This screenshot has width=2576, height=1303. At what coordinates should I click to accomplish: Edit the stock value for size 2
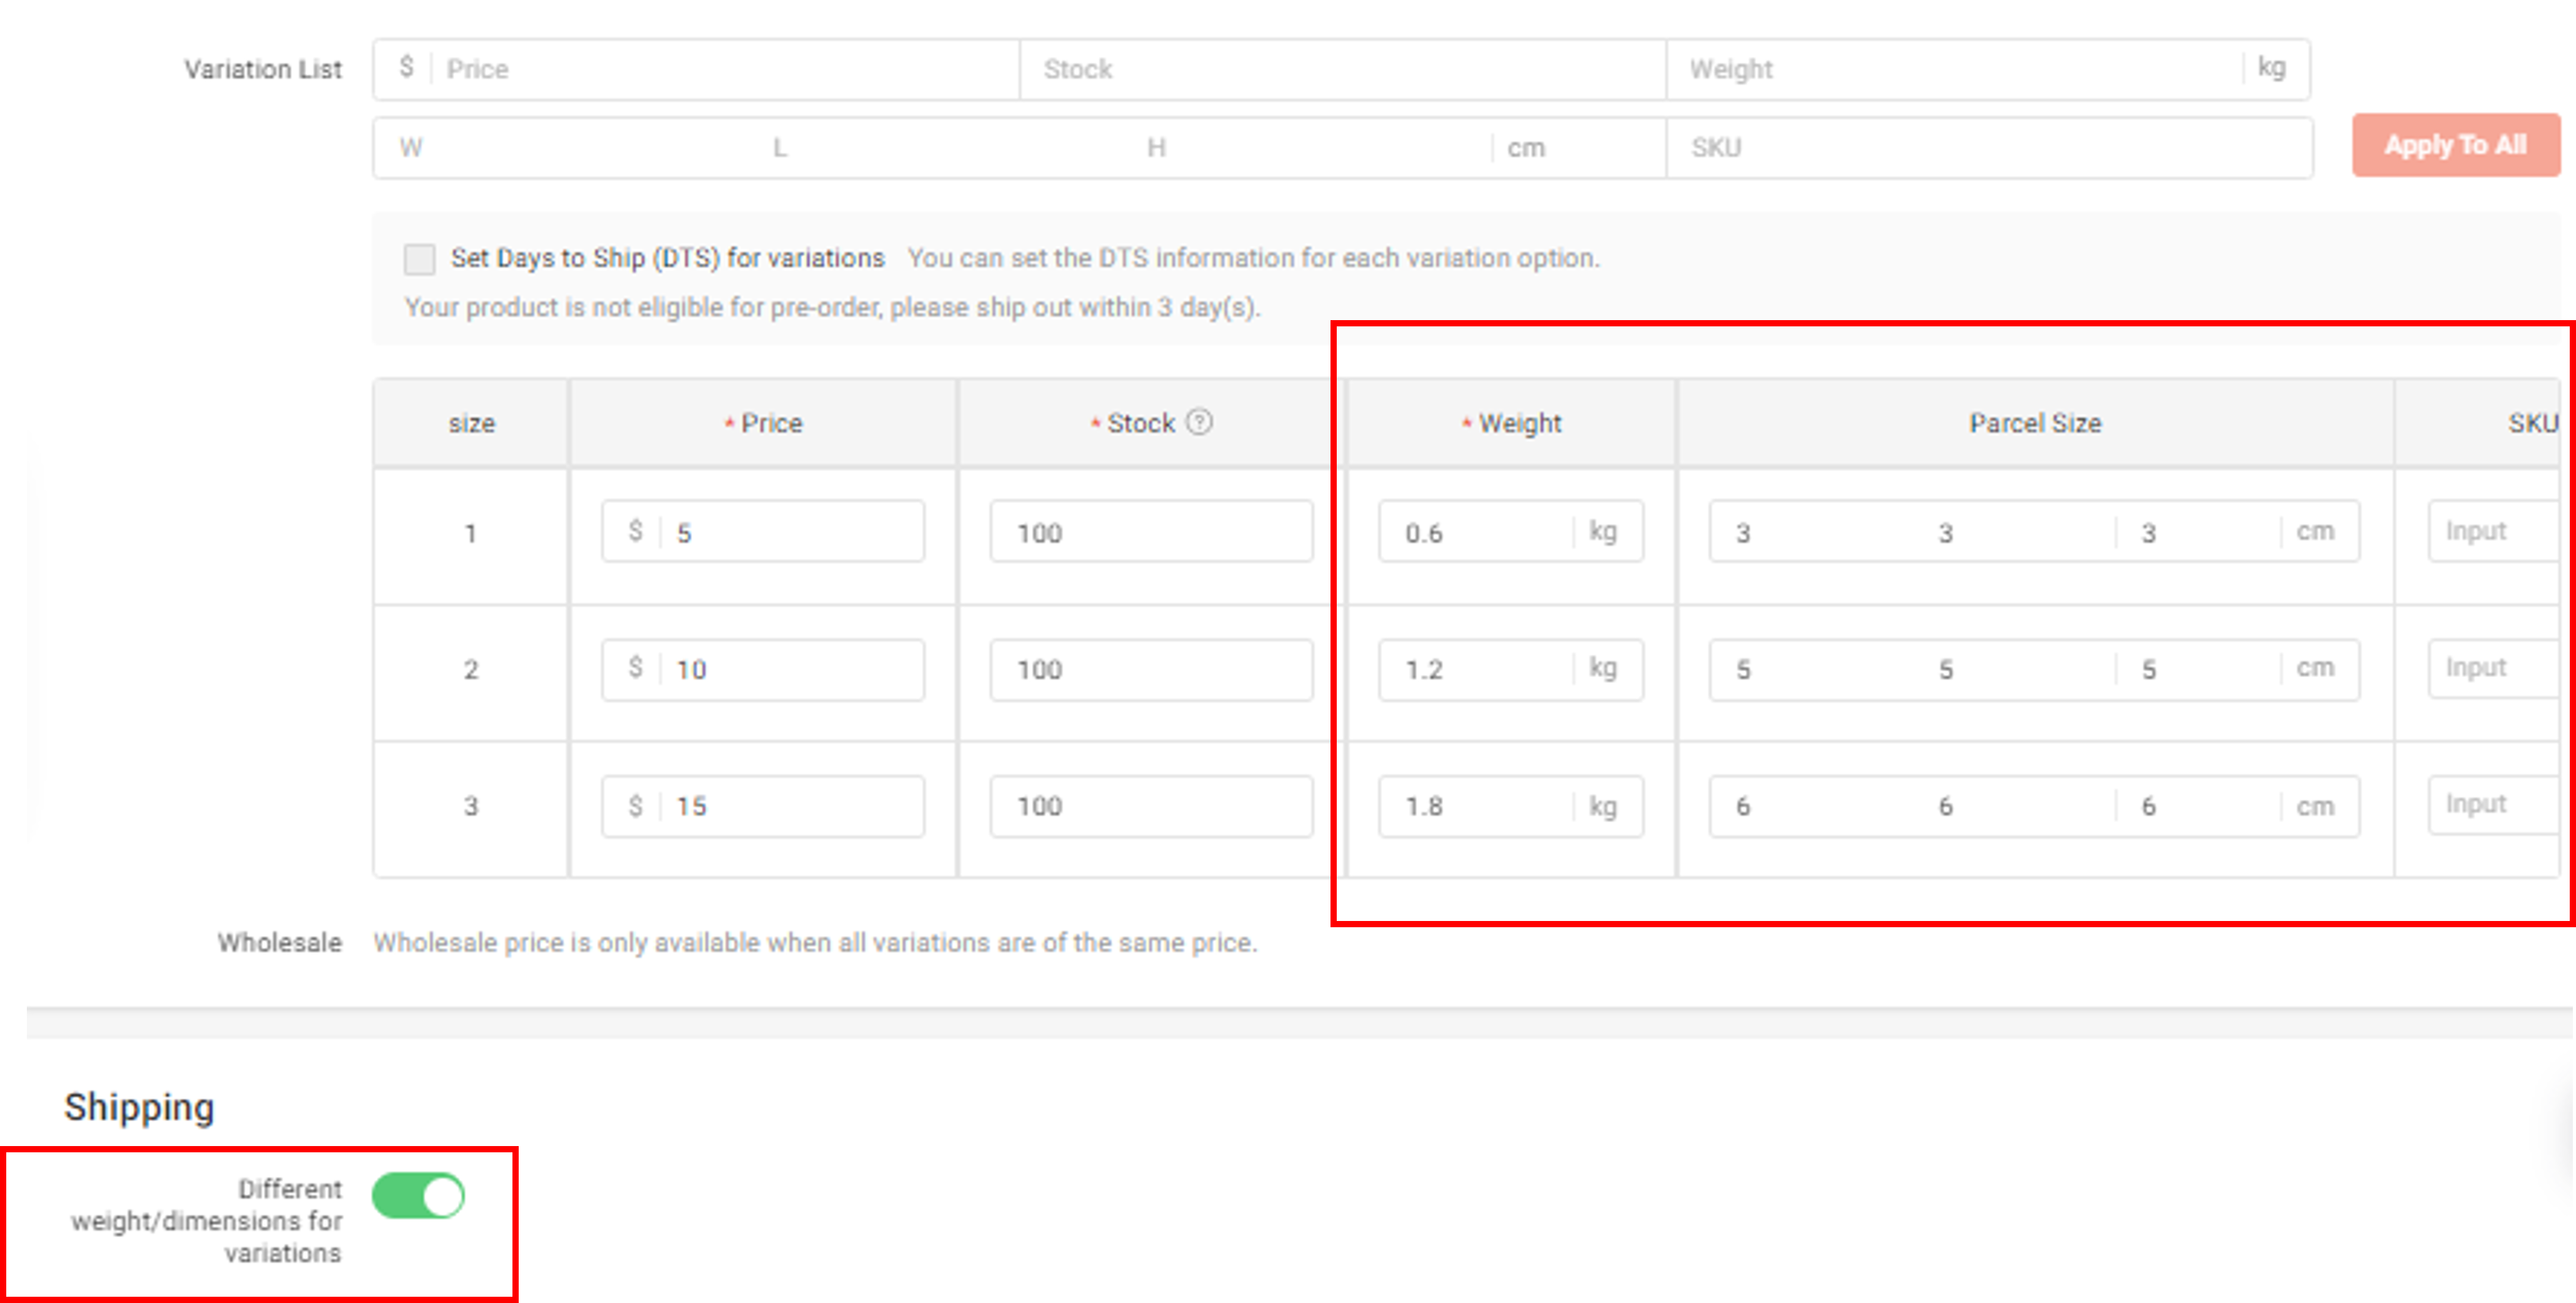click(x=1150, y=668)
